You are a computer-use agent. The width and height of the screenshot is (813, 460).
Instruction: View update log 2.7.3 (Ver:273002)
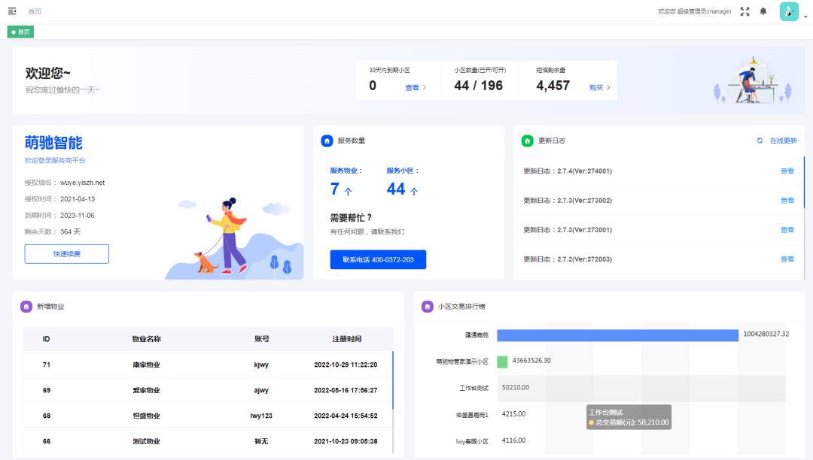click(787, 201)
